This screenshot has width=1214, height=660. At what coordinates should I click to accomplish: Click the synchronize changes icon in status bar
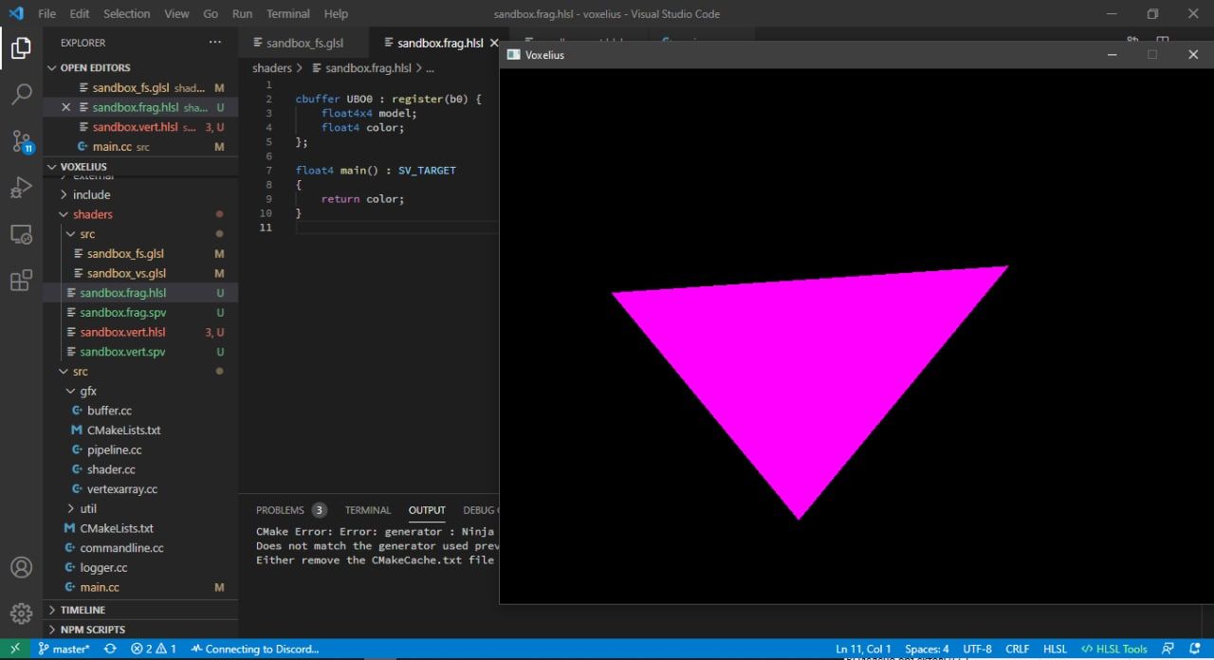click(x=110, y=649)
